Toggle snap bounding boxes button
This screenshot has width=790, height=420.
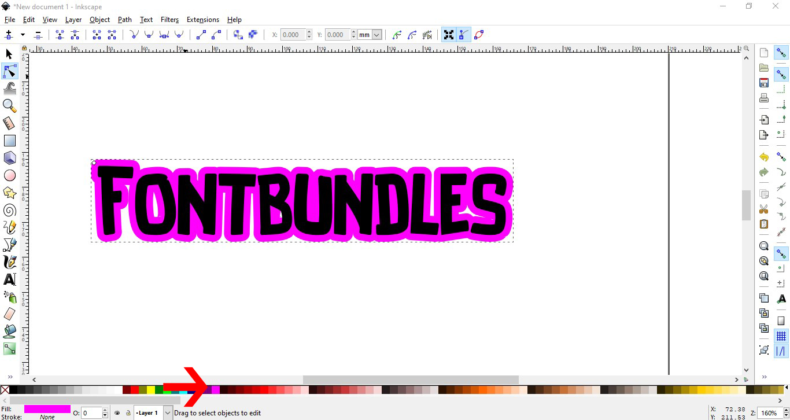[x=781, y=74]
